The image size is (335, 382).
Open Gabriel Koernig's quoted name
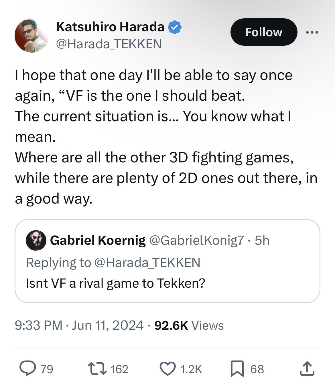point(98,240)
